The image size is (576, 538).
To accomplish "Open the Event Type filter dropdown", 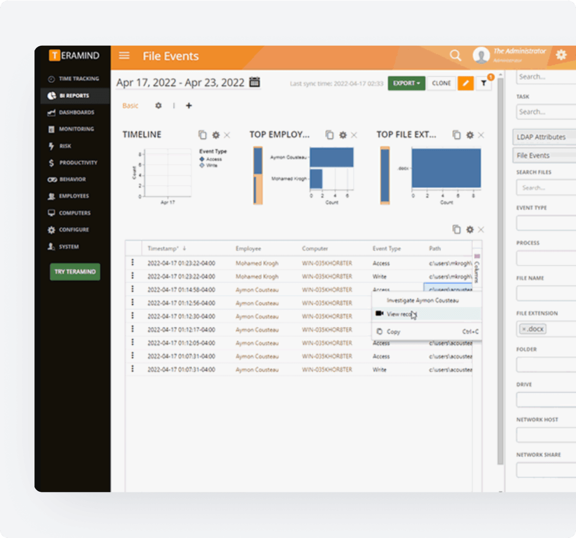I will pyautogui.click(x=546, y=222).
